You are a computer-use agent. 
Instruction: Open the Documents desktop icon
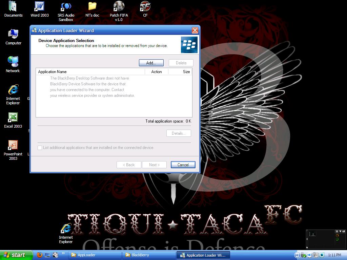click(x=13, y=7)
